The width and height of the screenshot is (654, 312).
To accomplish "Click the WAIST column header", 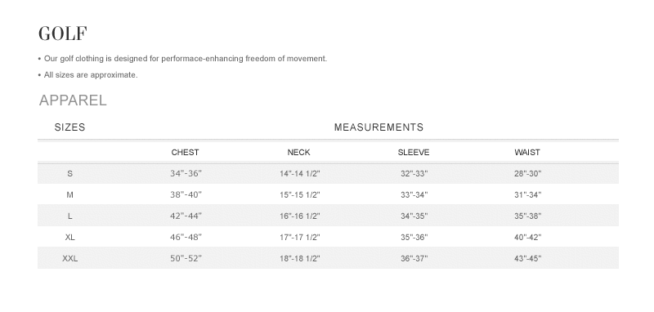I will pos(527,153).
